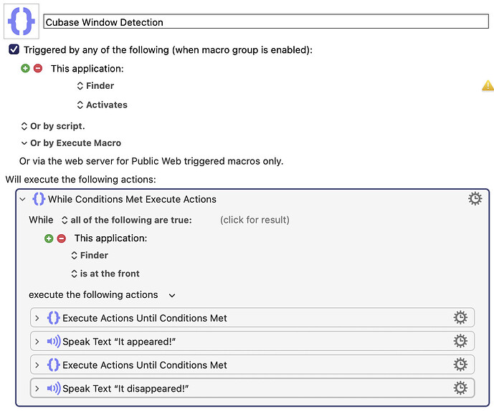Collapse the While Conditions Met Execute Actions block
Screen dimensions: 494x411
pyautogui.click(x=22, y=199)
